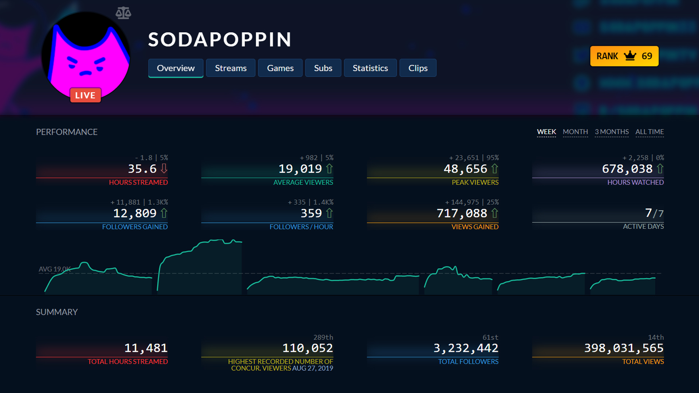Click the PEAK VIEWERS label
699x393 pixels.
click(475, 182)
